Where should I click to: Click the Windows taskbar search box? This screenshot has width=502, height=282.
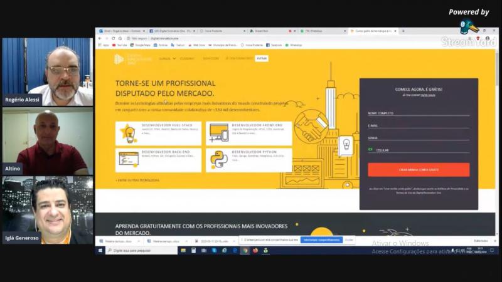(x=142, y=250)
